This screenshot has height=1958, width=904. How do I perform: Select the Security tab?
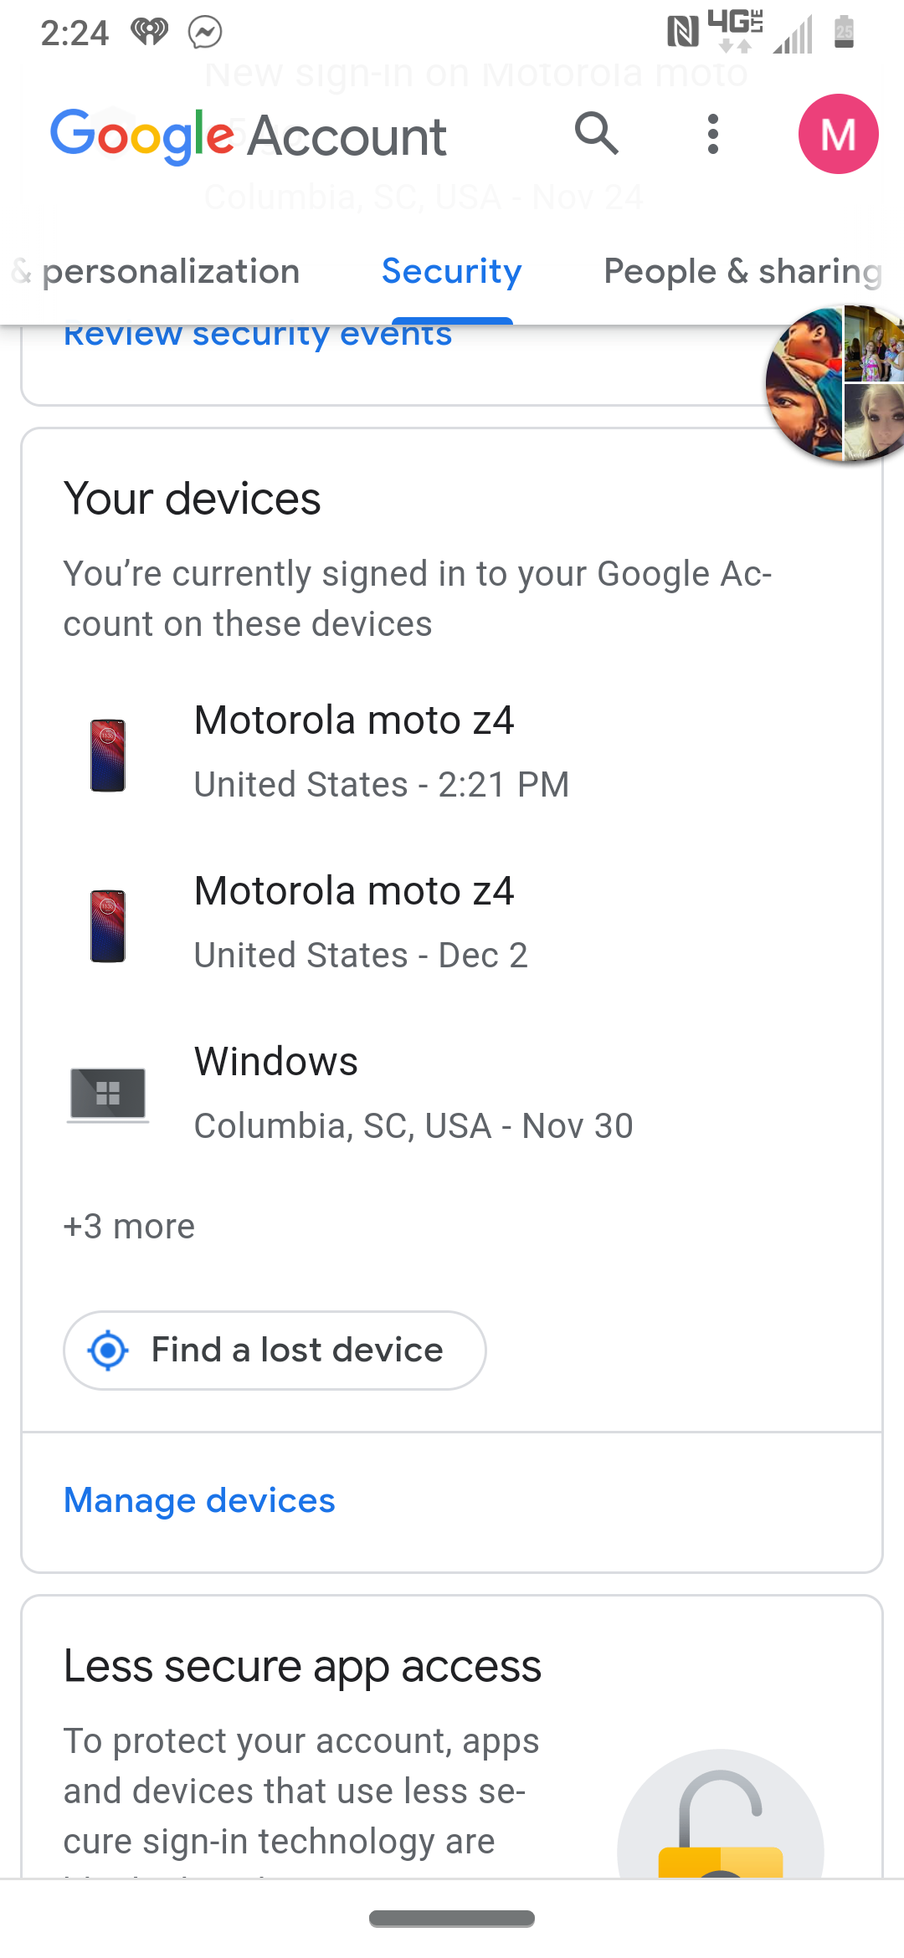(452, 271)
